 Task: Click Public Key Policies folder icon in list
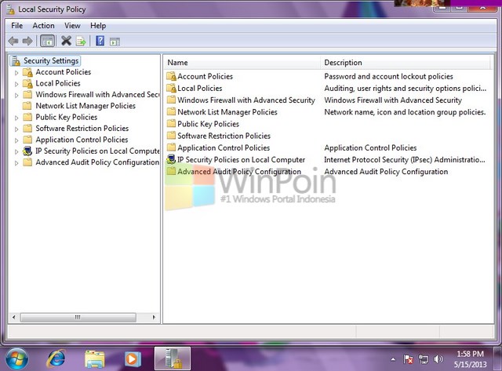click(x=171, y=124)
